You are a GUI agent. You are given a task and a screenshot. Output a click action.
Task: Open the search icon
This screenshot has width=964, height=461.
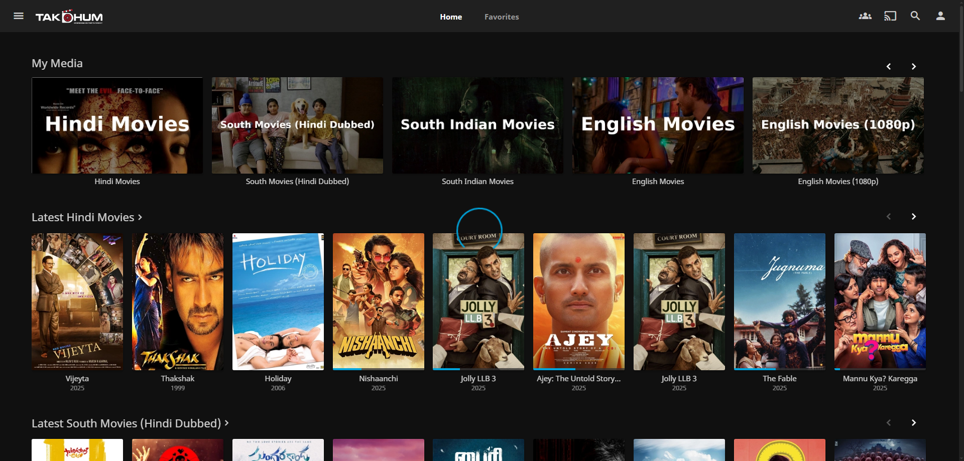(915, 16)
